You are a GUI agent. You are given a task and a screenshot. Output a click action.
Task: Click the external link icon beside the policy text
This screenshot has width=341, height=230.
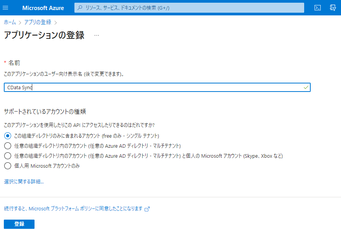point(147,209)
